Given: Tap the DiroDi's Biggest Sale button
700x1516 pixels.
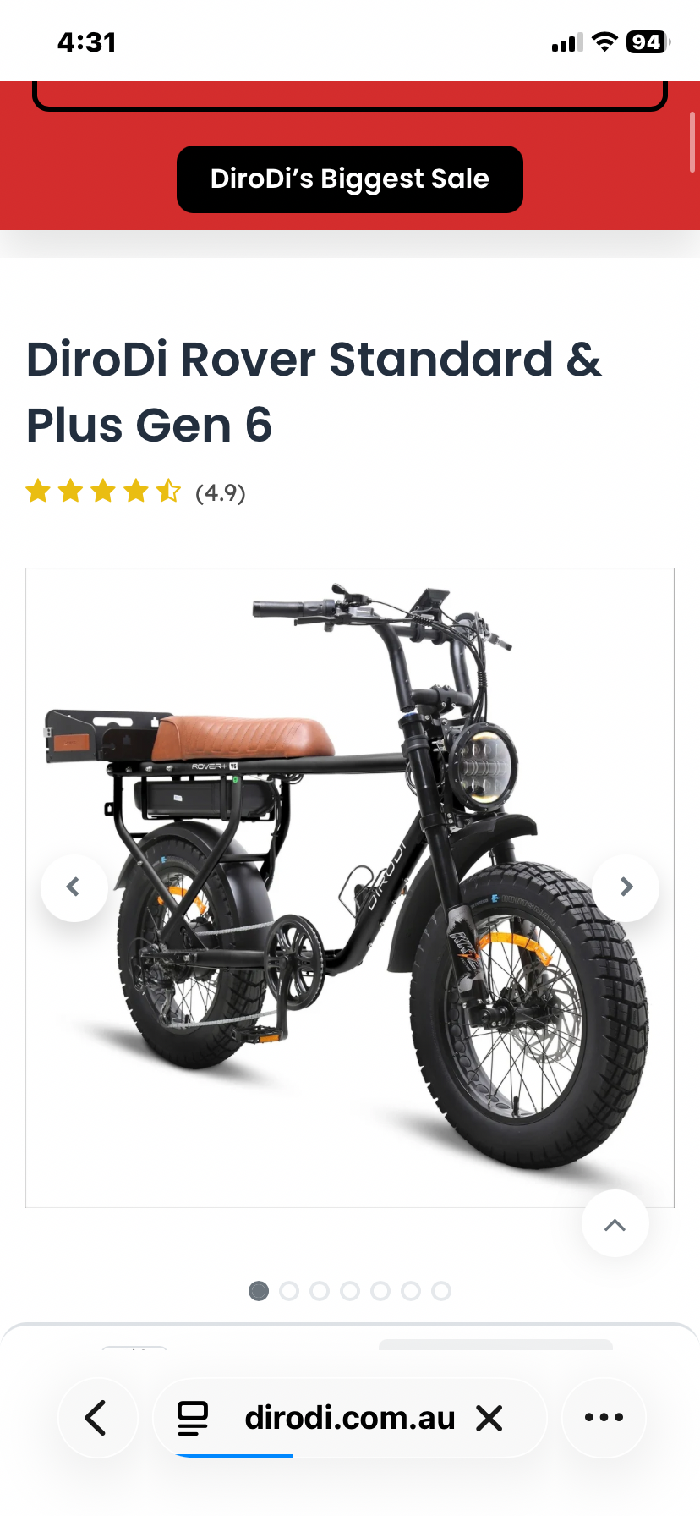Looking at the screenshot, I should tap(349, 179).
